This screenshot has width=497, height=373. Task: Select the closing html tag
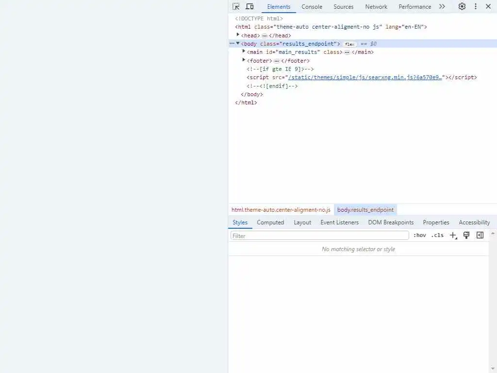(x=246, y=103)
